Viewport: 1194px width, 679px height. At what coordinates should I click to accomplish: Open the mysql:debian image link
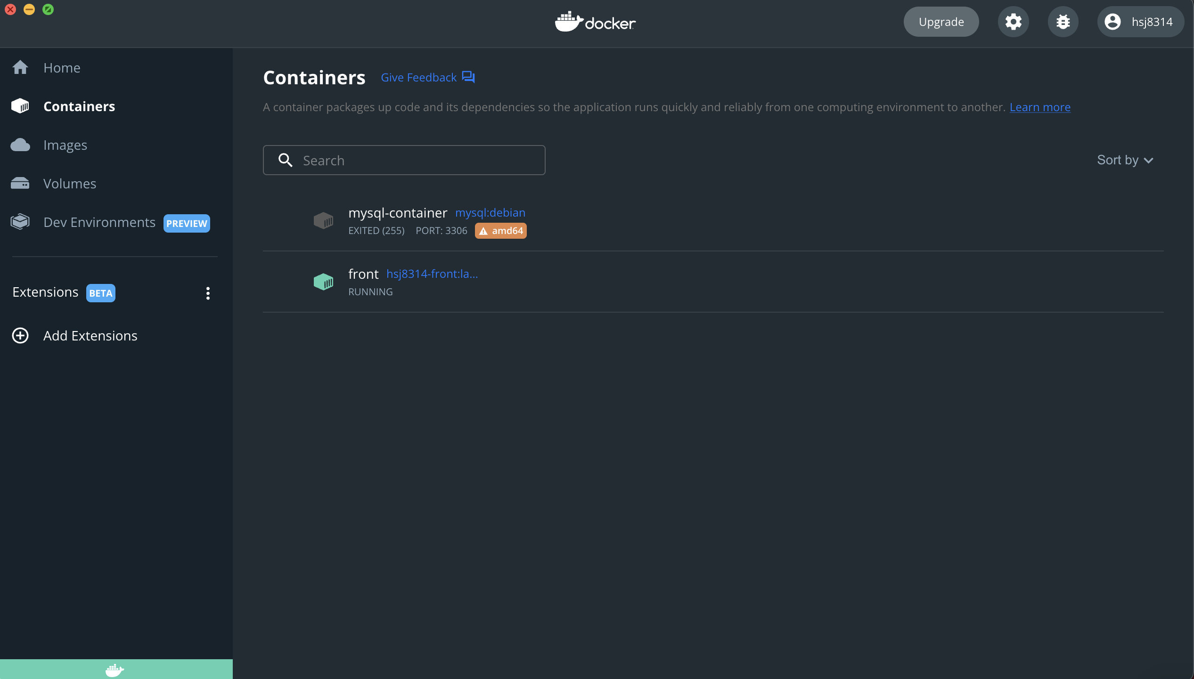490,213
